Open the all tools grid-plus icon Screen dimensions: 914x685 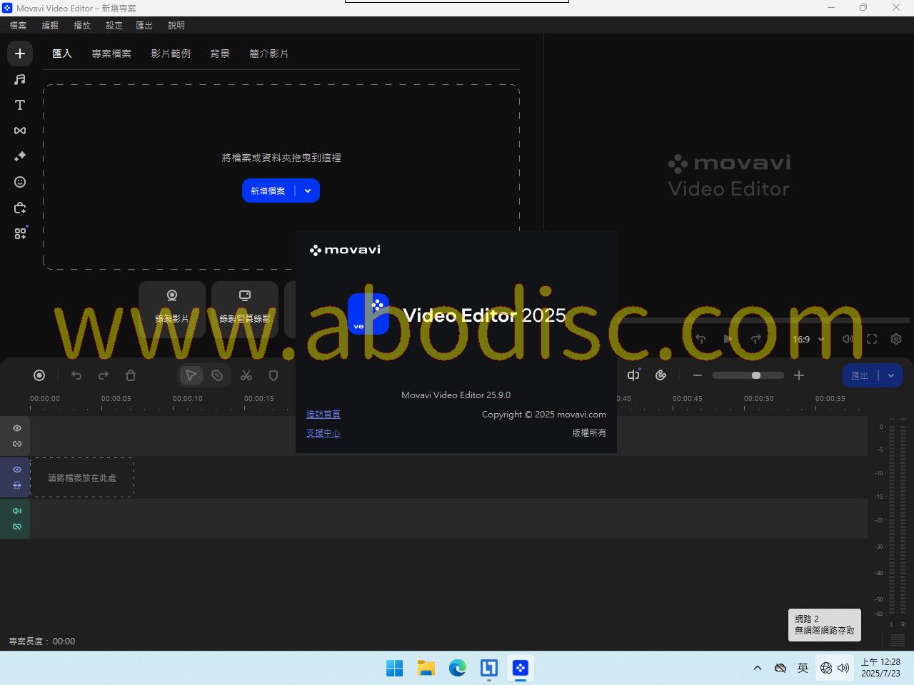[x=20, y=233]
